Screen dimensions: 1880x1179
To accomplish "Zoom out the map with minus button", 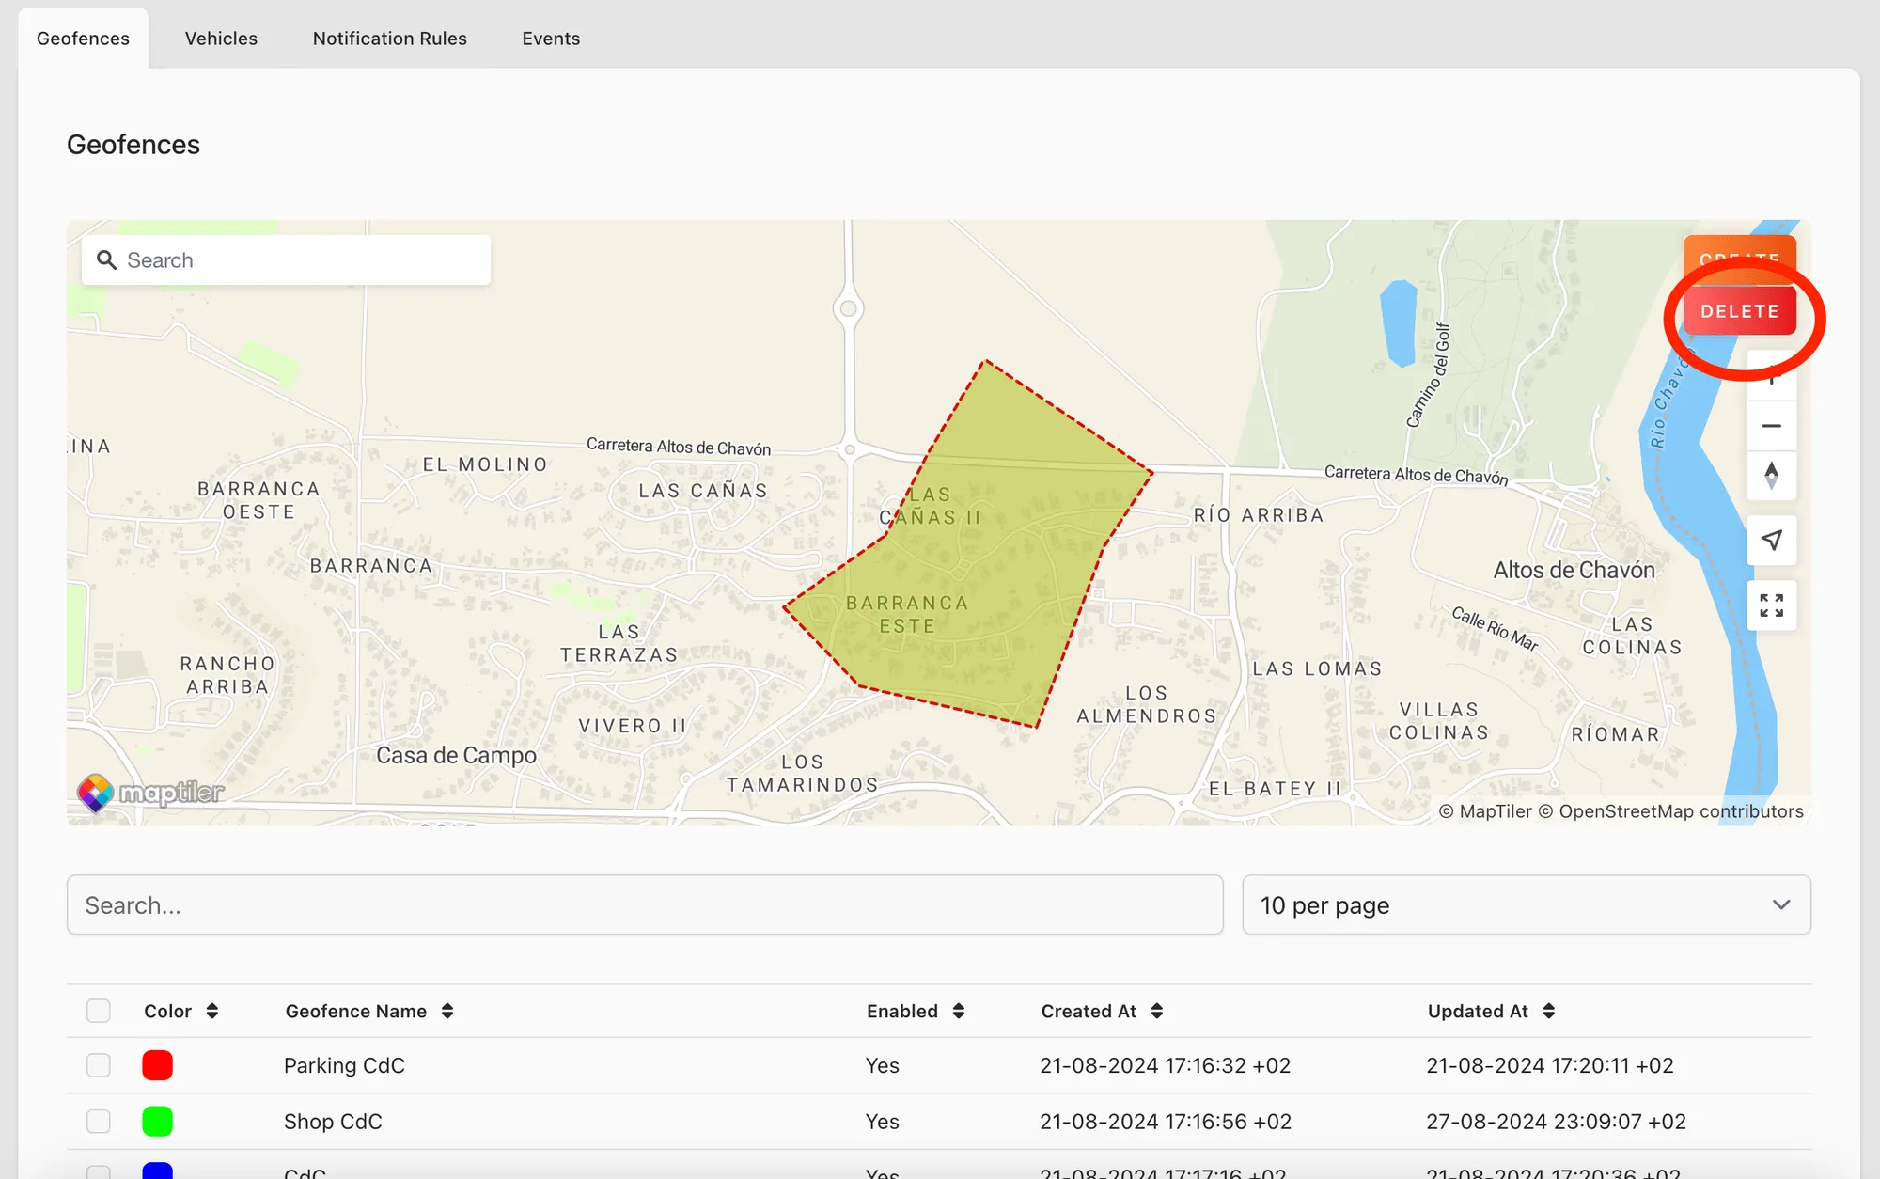I will (1771, 426).
